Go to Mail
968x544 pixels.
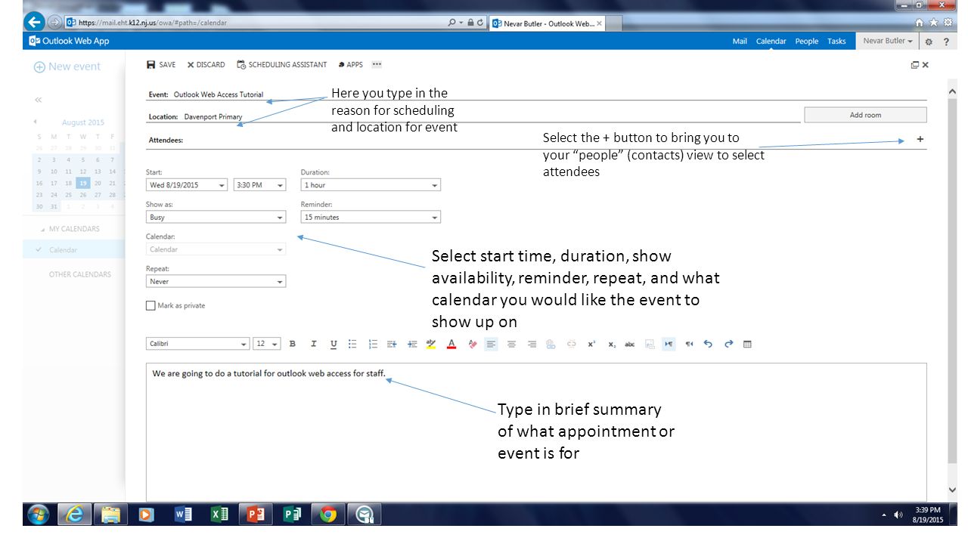740,42
